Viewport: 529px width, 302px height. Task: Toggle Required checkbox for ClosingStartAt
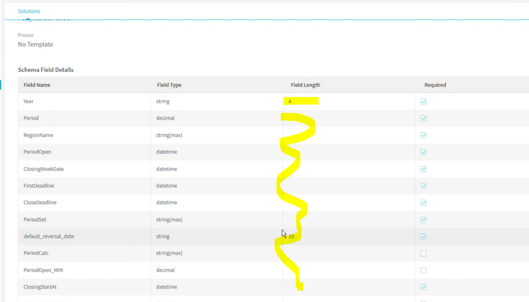coord(423,287)
